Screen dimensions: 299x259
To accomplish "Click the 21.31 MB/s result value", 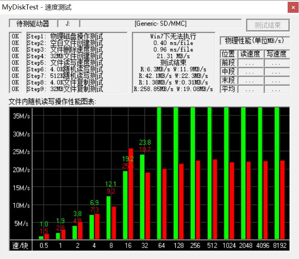I will 173,56.
